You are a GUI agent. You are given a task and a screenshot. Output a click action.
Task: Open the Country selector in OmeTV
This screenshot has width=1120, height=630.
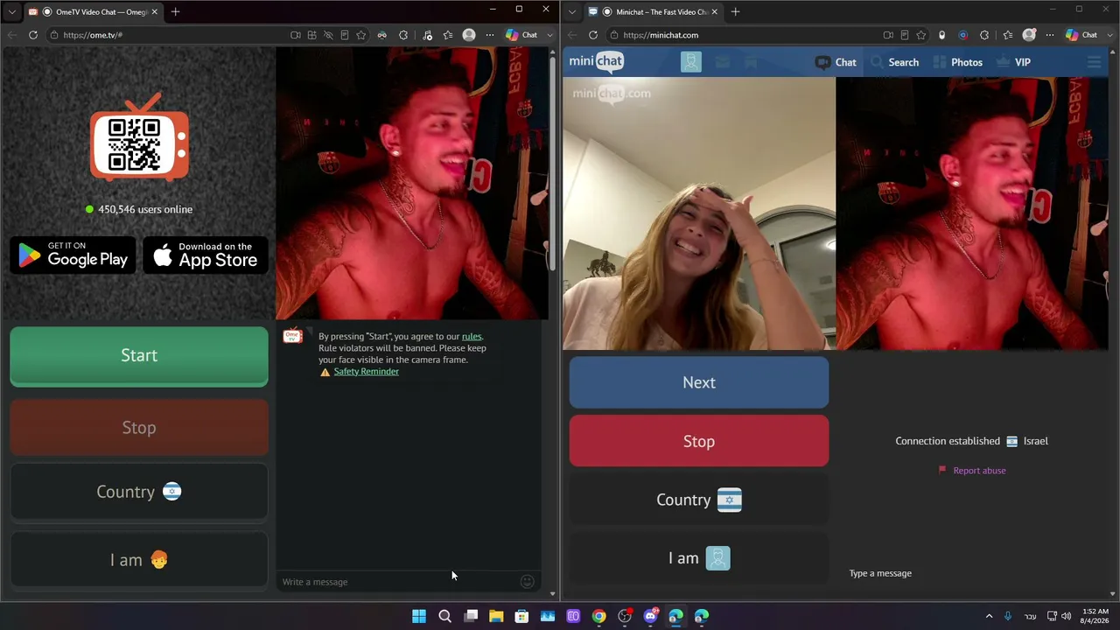139,492
